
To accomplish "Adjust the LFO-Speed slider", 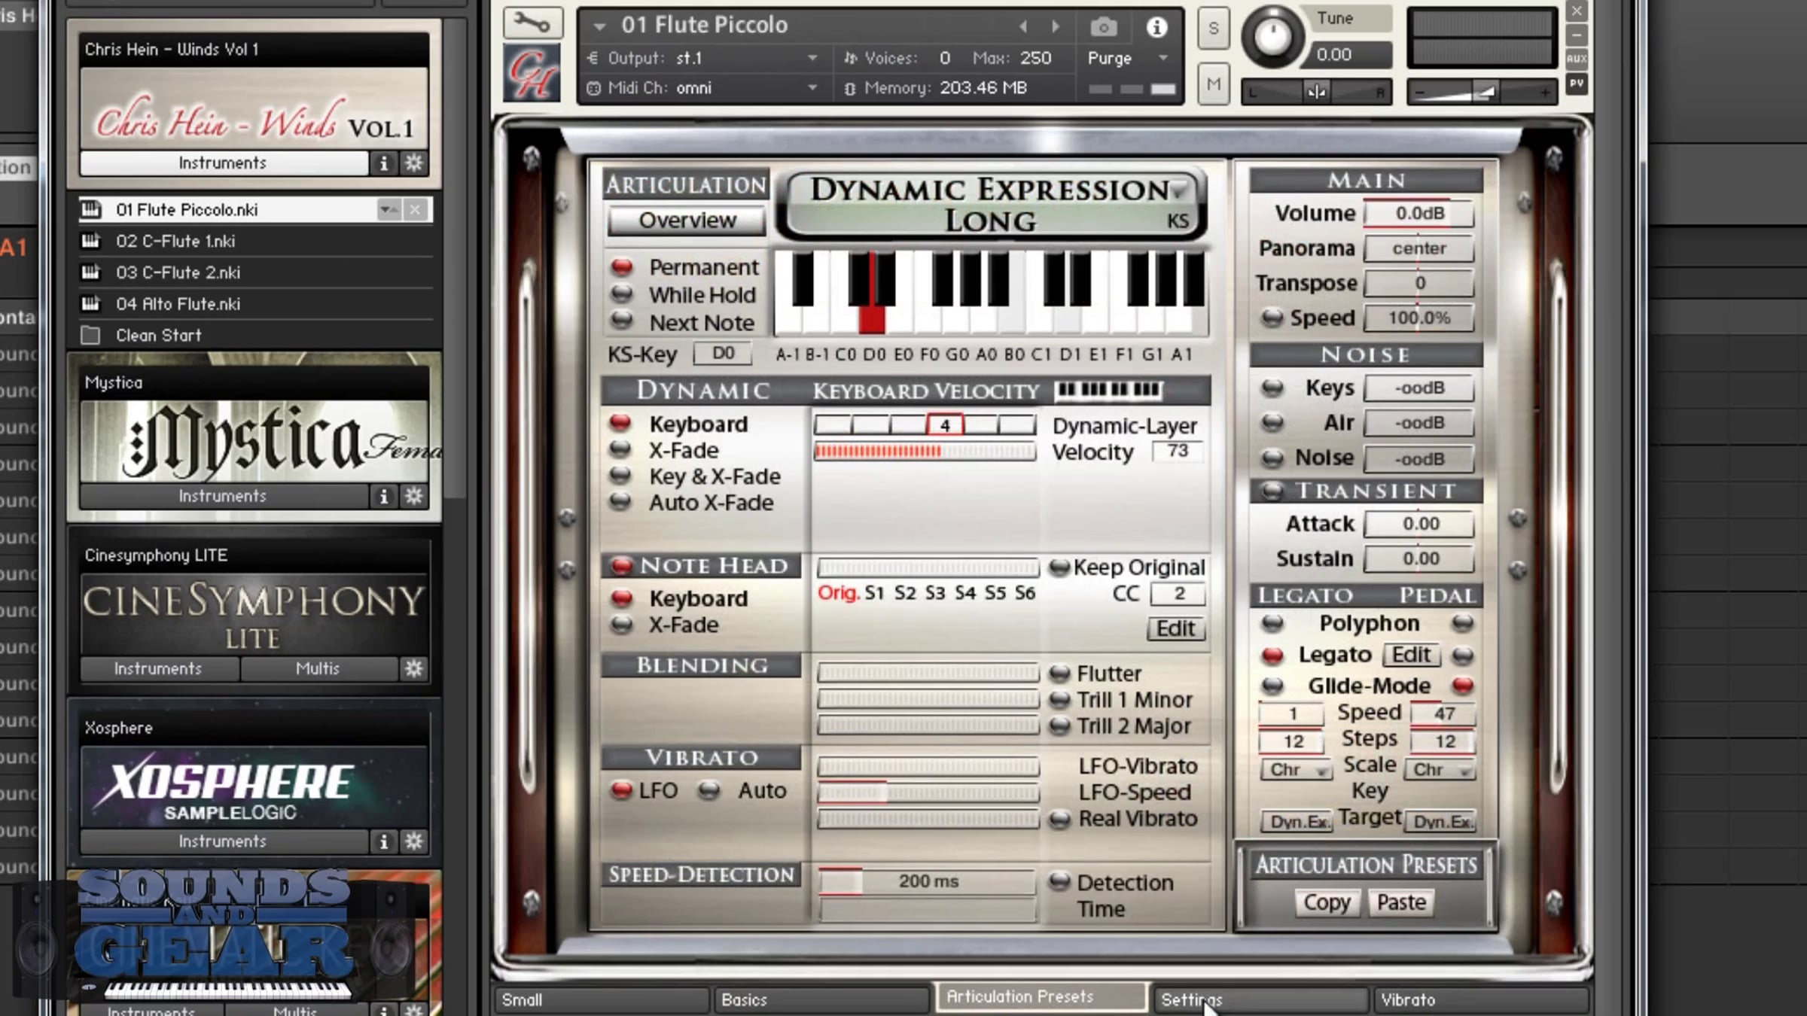I will (928, 792).
